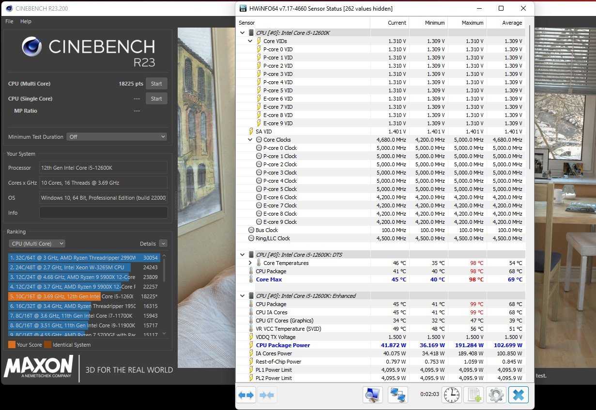Image resolution: width=596 pixels, height=410 pixels.
Task: Start the CPU Single Core test
Action: click(156, 99)
